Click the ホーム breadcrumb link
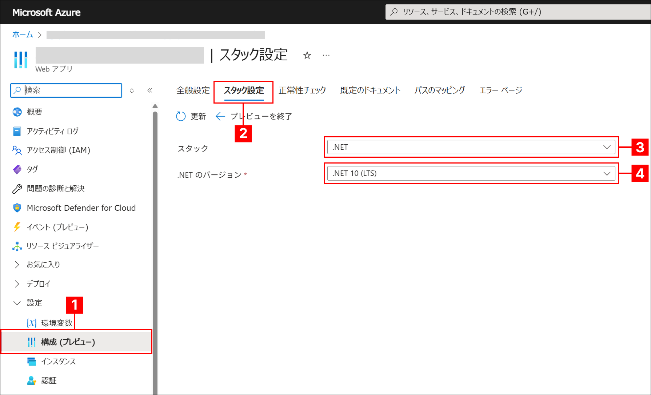The width and height of the screenshot is (651, 395). coord(23,35)
